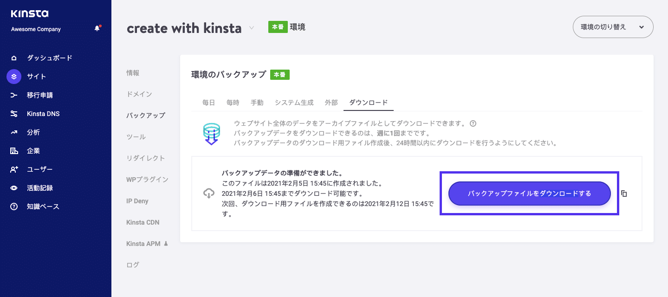
Task: Click バックアップファイルをダウンロードする button
Action: coord(529,194)
